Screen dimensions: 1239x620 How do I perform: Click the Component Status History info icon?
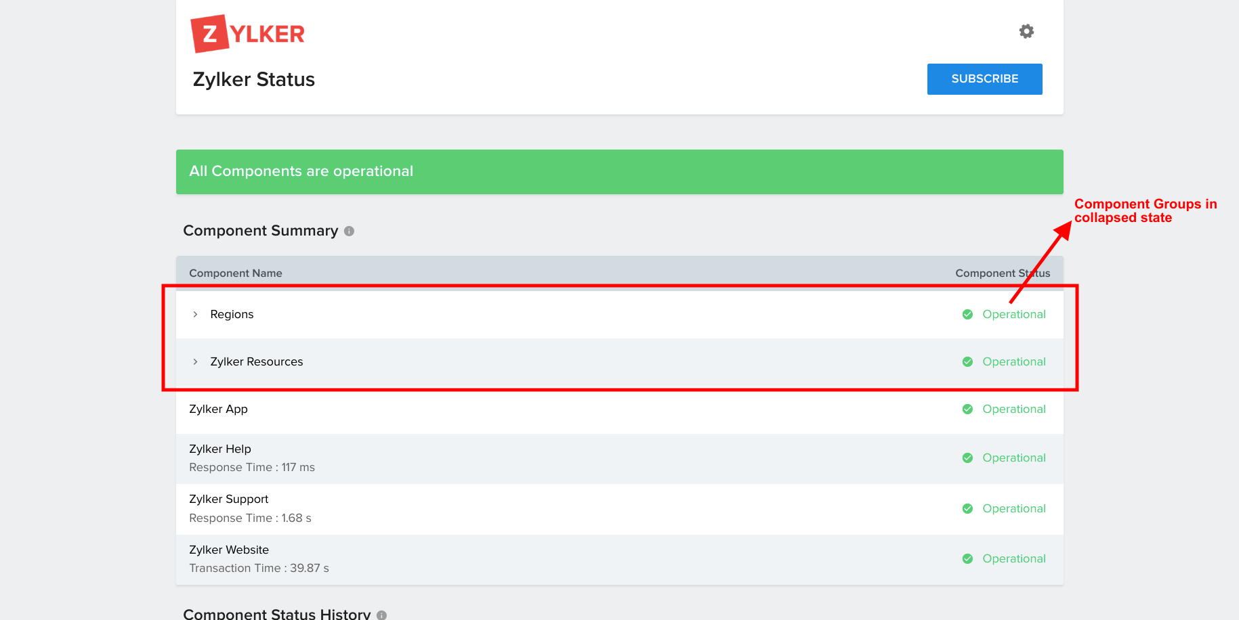[381, 615]
